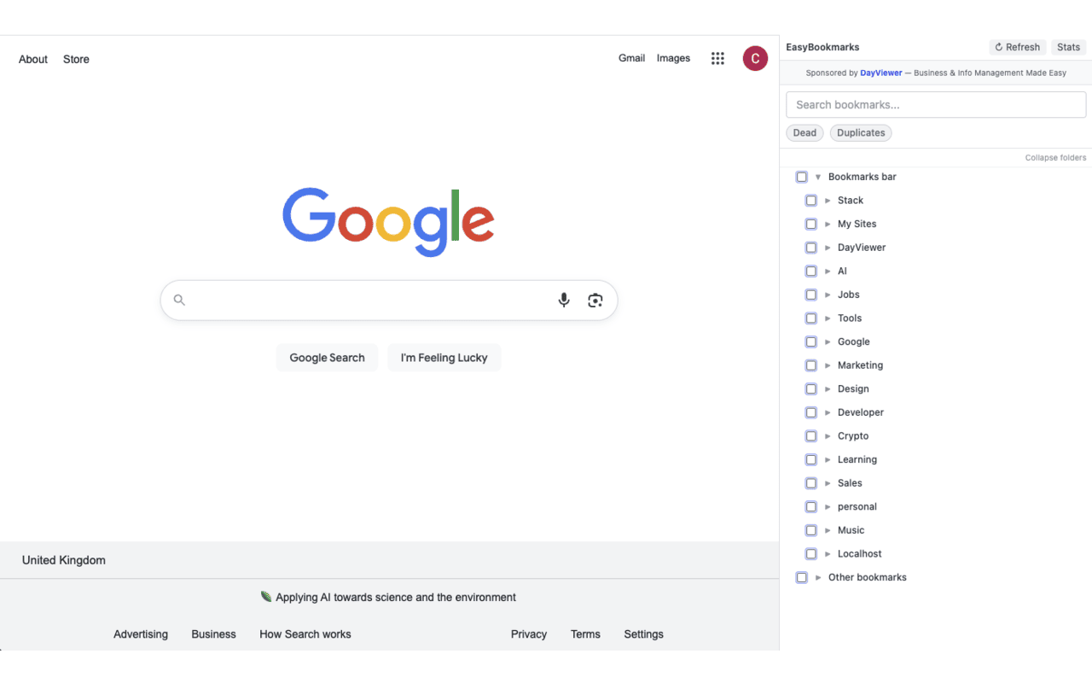Viewport: 1092px width, 683px height.
Task: Collapse the Bookmarks bar folder arrow
Action: 818,177
